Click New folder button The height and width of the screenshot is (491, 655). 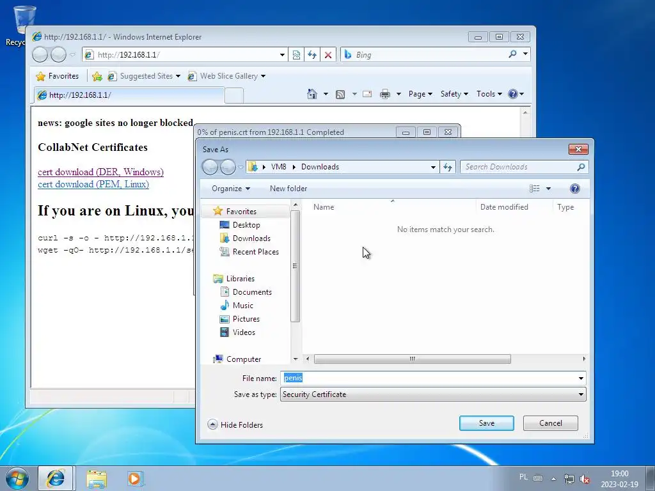pos(288,189)
